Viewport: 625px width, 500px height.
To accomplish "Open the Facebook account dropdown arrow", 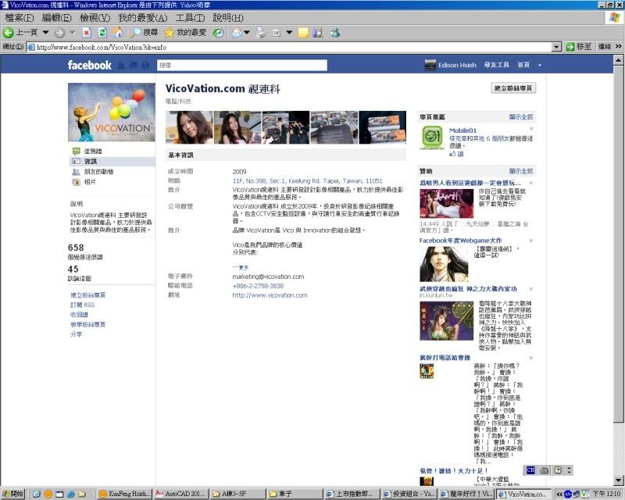I will [x=540, y=66].
